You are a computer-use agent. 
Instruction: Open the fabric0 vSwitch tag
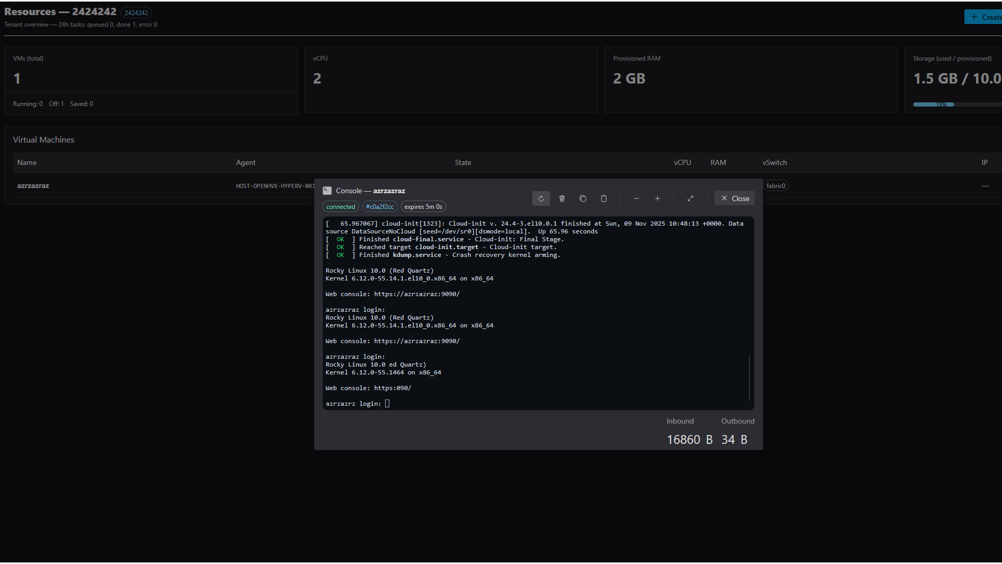pos(777,185)
